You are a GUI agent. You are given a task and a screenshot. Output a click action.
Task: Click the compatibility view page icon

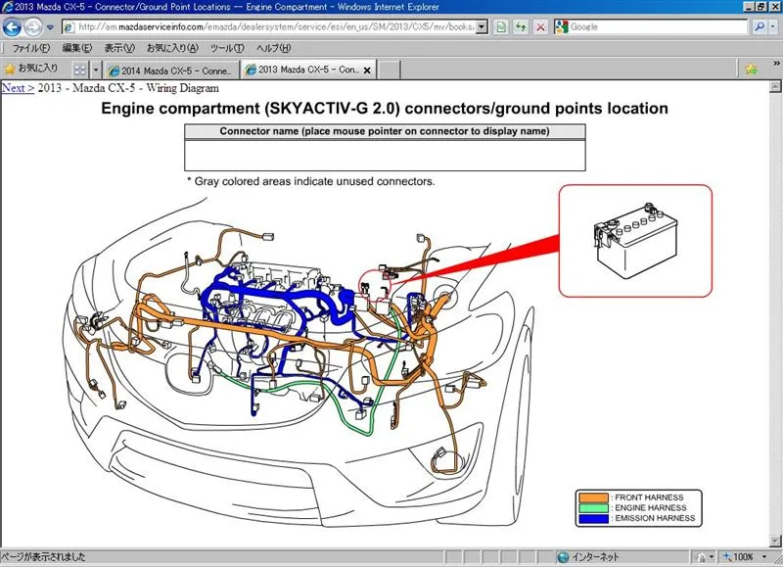pyautogui.click(x=500, y=27)
